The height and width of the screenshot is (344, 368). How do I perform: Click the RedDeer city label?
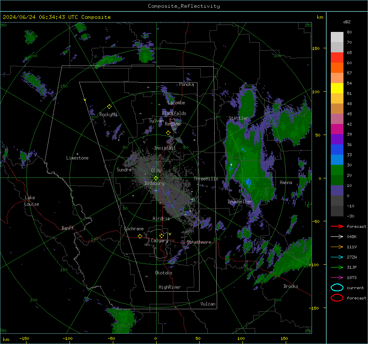pyautogui.click(x=173, y=124)
